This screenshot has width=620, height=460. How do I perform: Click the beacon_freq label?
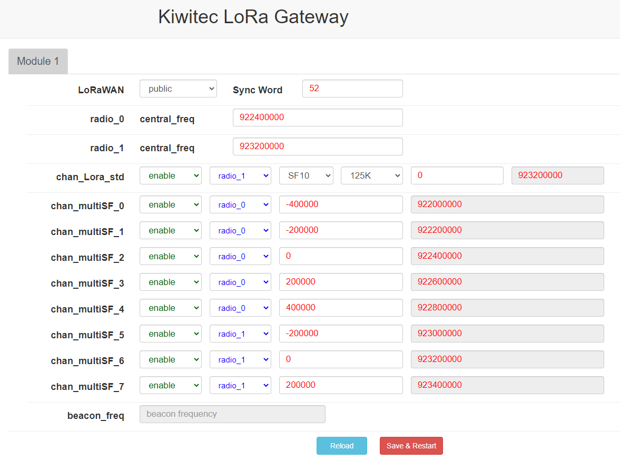point(96,416)
